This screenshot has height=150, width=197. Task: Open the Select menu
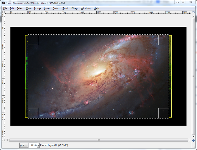coord(20,8)
